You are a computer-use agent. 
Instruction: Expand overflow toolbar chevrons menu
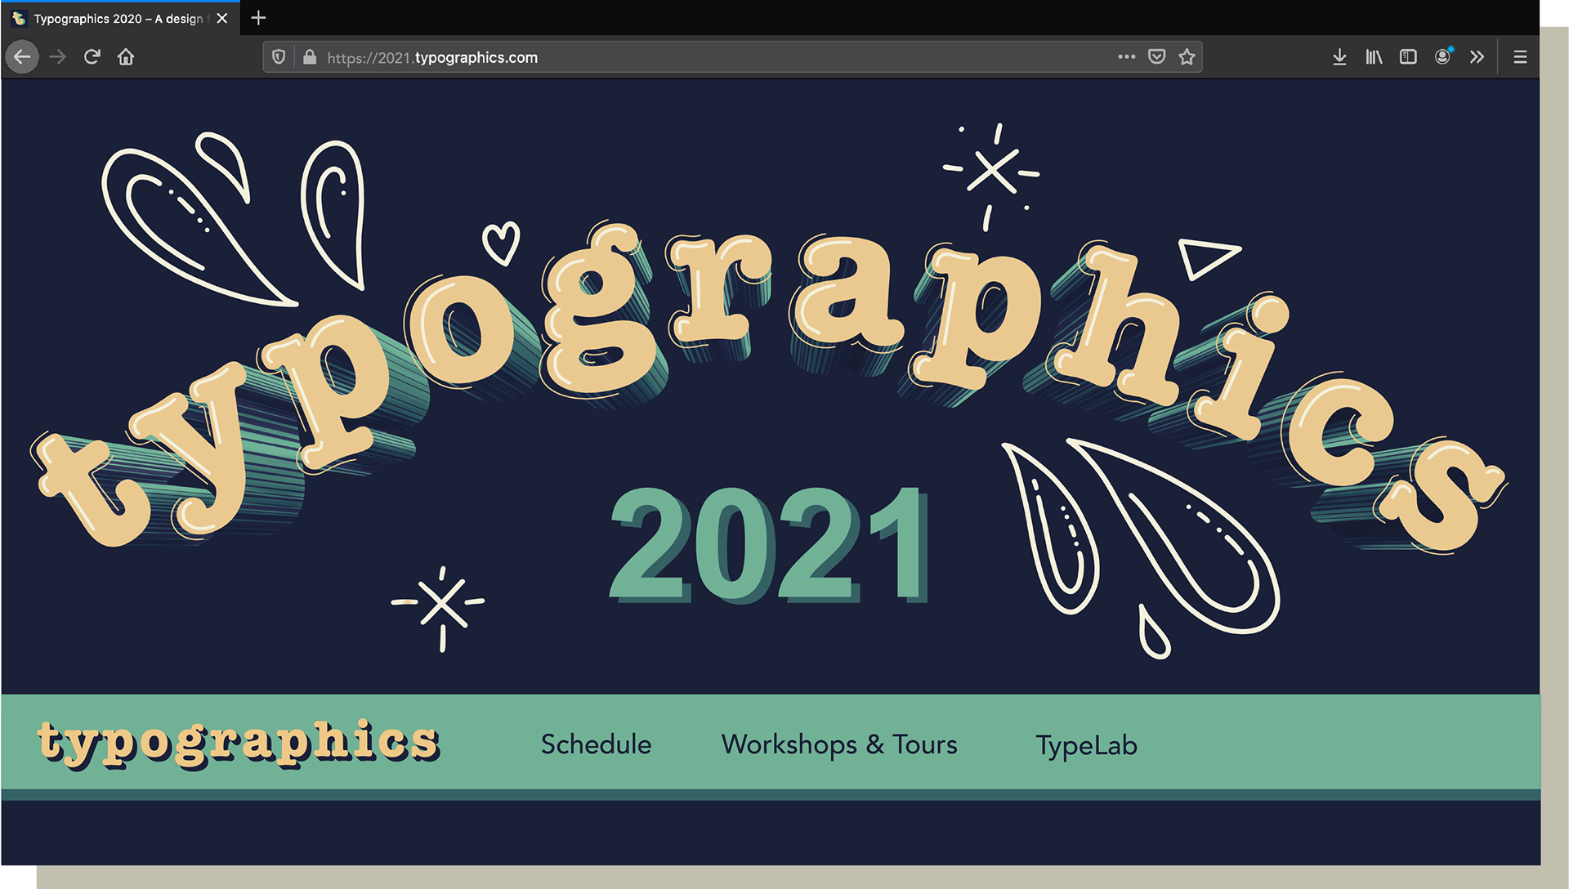point(1477,57)
